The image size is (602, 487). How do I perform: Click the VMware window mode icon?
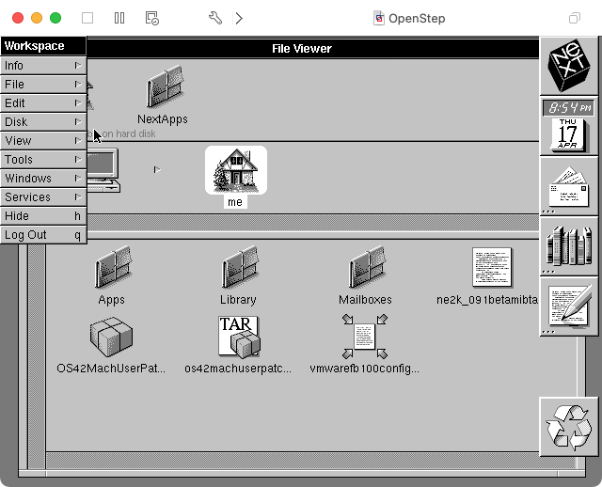pos(575,18)
